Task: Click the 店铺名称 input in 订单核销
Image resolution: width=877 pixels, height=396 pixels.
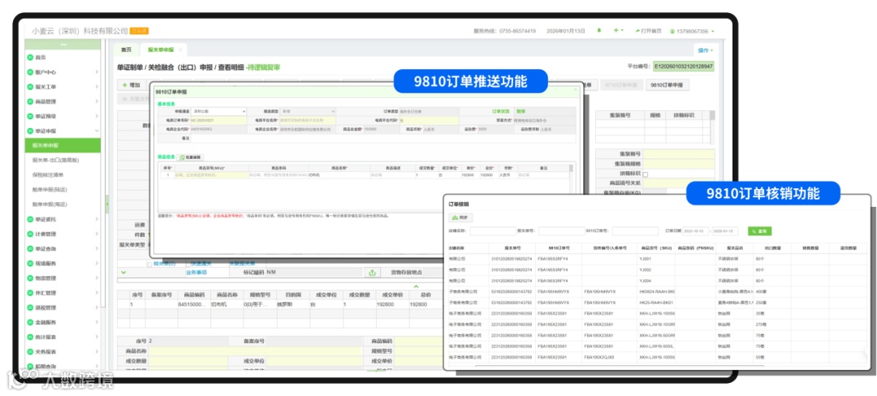Action: [493, 230]
